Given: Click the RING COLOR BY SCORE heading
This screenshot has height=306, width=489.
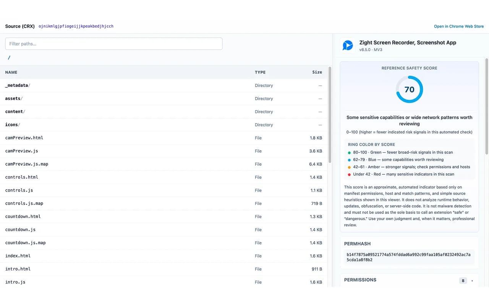Looking at the screenshot, I should [x=371, y=145].
